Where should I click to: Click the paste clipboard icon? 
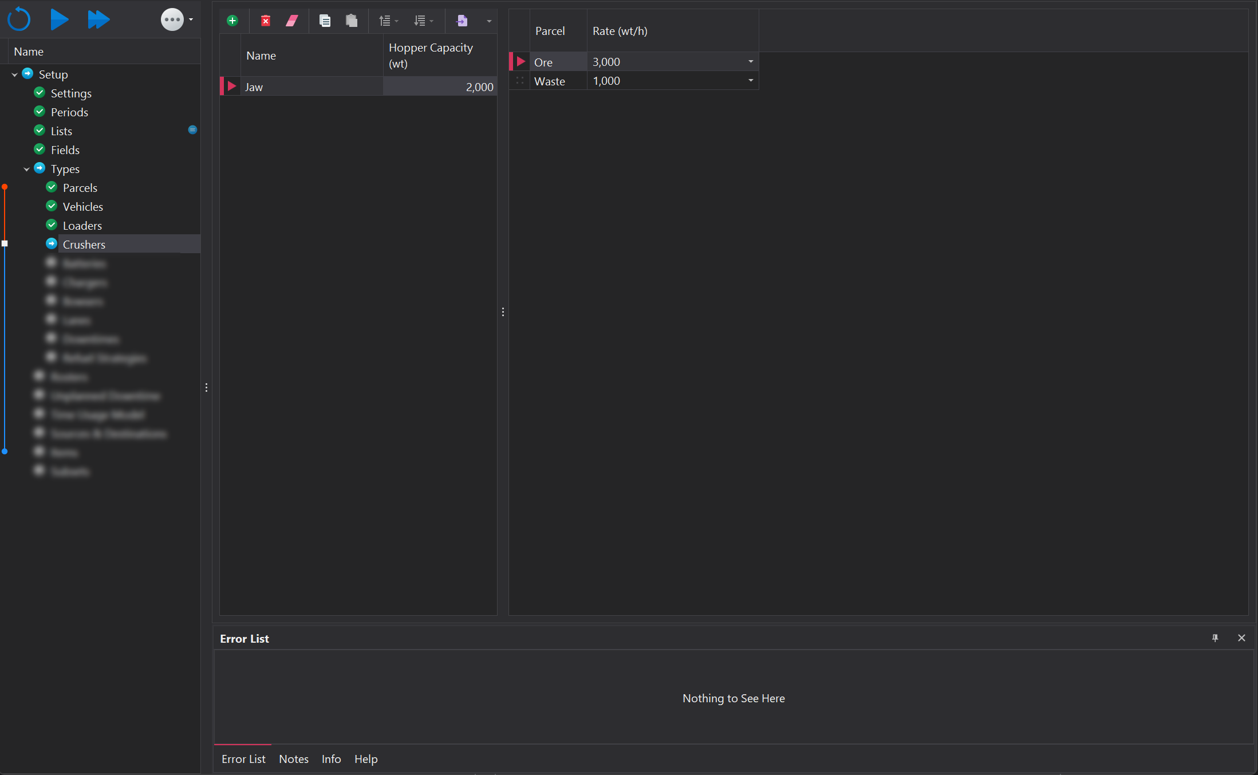(x=352, y=21)
